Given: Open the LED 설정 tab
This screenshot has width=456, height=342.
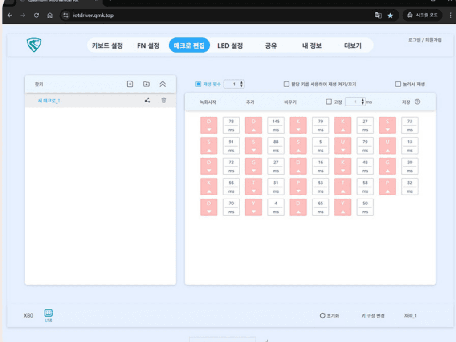Looking at the screenshot, I should [230, 45].
